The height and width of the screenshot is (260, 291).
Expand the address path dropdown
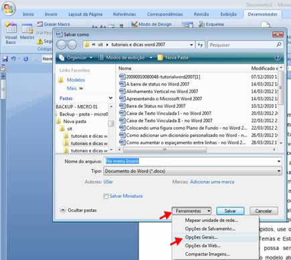point(191,45)
